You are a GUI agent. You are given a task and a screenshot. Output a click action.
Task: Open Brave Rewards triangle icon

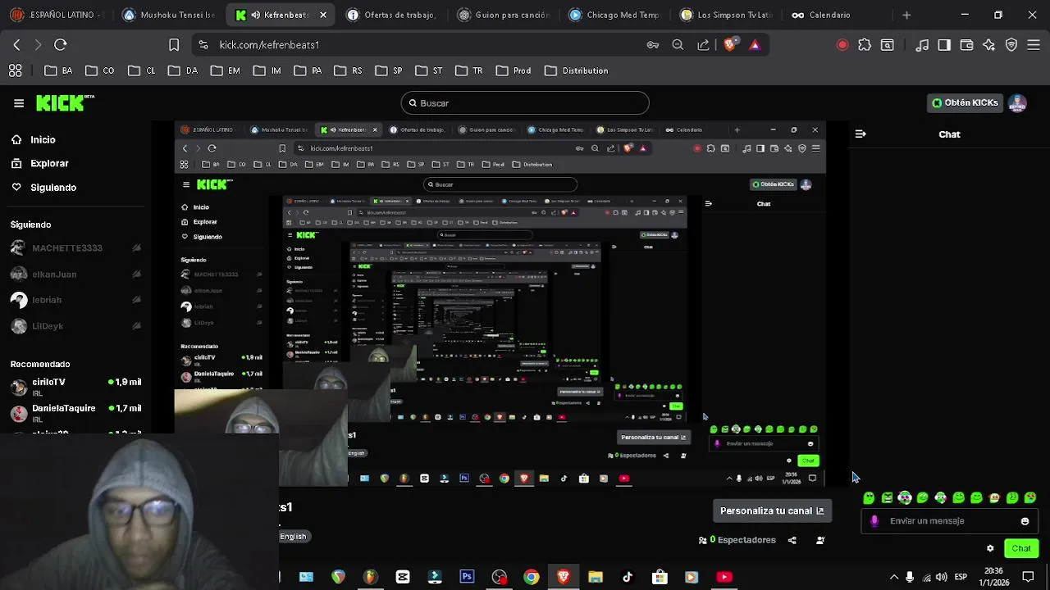click(755, 45)
